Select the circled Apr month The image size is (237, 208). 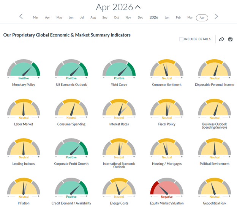(x=202, y=17)
